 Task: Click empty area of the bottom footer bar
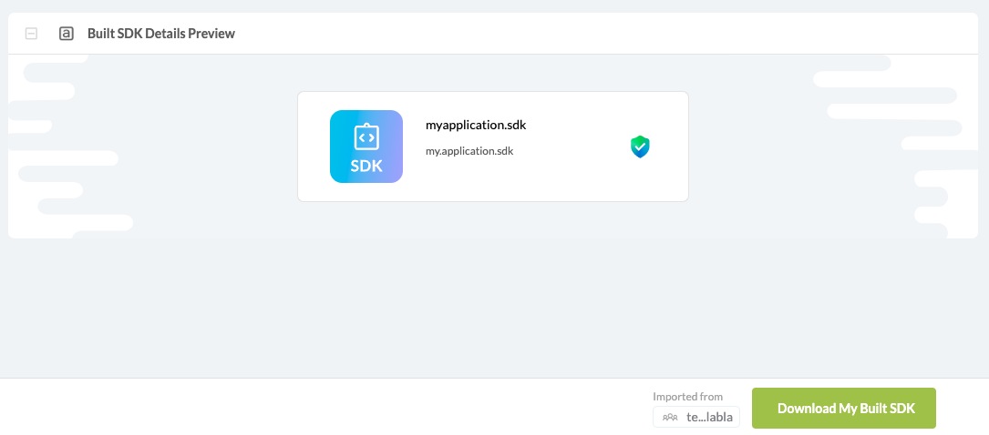tap(319, 407)
